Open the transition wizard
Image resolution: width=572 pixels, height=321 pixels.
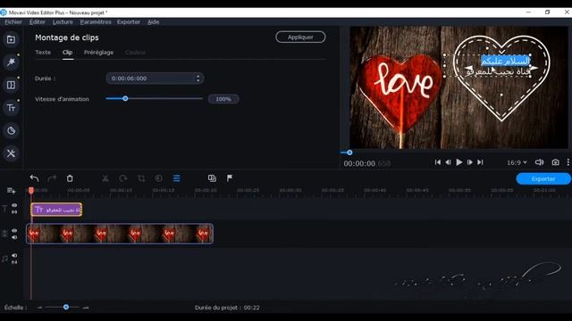point(212,178)
